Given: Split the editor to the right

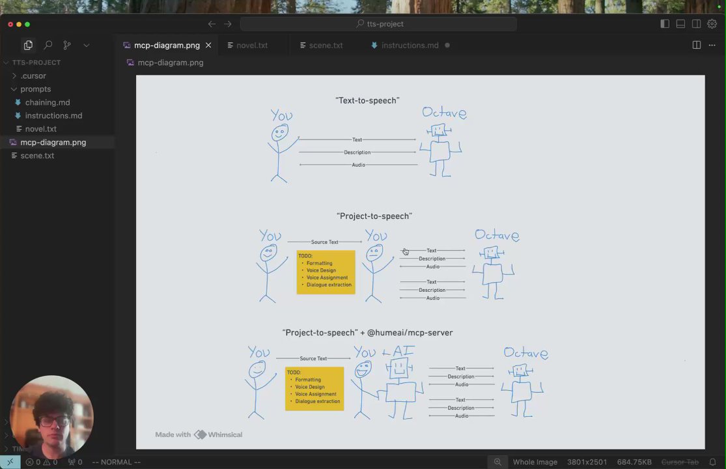Looking at the screenshot, I should (x=696, y=45).
